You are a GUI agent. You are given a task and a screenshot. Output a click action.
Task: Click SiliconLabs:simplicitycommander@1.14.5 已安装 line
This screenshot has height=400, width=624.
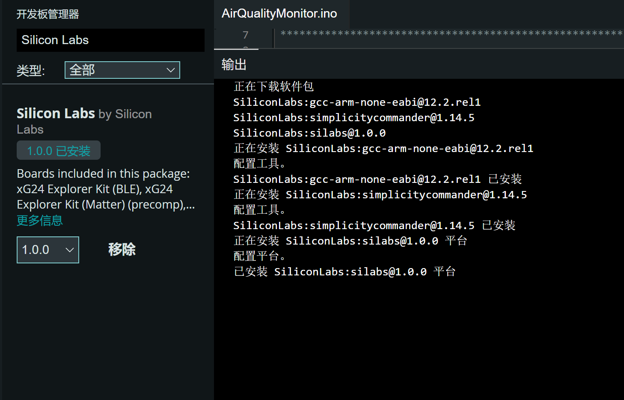pos(374,225)
